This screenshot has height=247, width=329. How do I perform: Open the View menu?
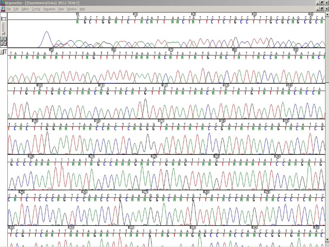[x=61, y=9]
